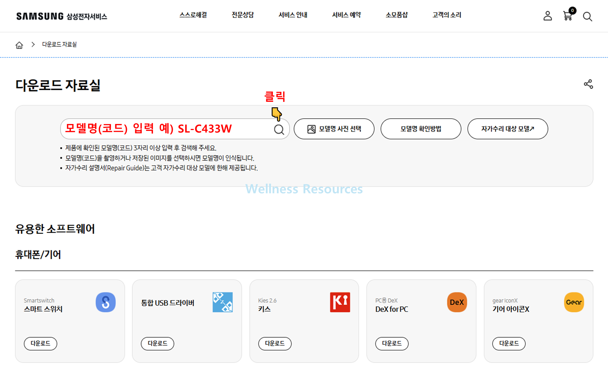Click the share icon beside 다운로드 자료실

pos(588,84)
